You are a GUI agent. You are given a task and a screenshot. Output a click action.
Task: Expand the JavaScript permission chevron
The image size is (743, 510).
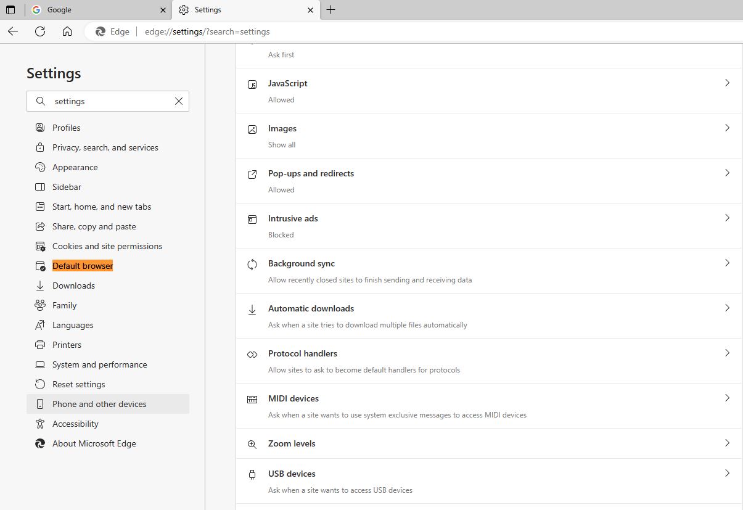pyautogui.click(x=727, y=83)
